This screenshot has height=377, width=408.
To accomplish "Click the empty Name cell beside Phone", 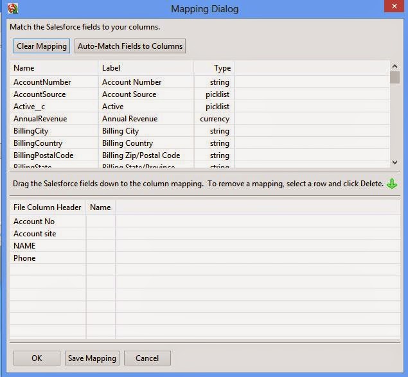I will coord(101,258).
